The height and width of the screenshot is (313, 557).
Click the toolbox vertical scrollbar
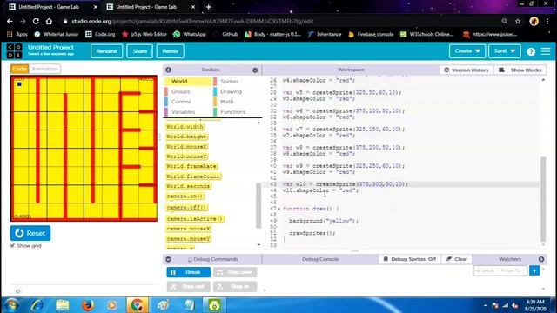coord(258,205)
